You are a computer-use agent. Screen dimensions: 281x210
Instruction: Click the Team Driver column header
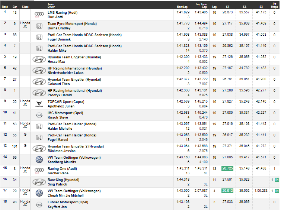51,5
